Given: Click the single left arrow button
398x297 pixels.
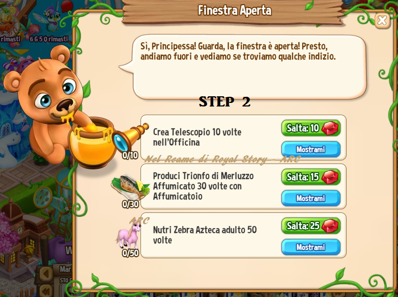Looking at the screenshot, I should pos(46,274).
